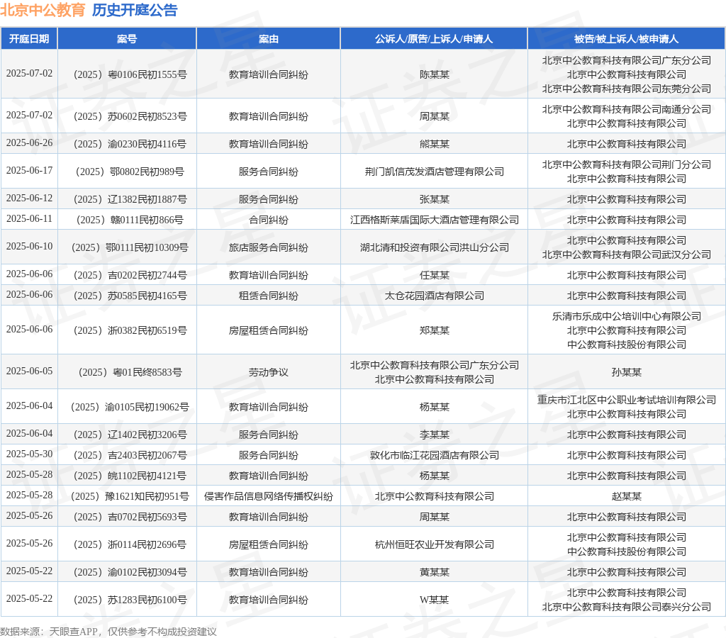Click the 租赁合同纠纷 case cause
Screen dimensions: 726x638
pyautogui.click(x=269, y=296)
